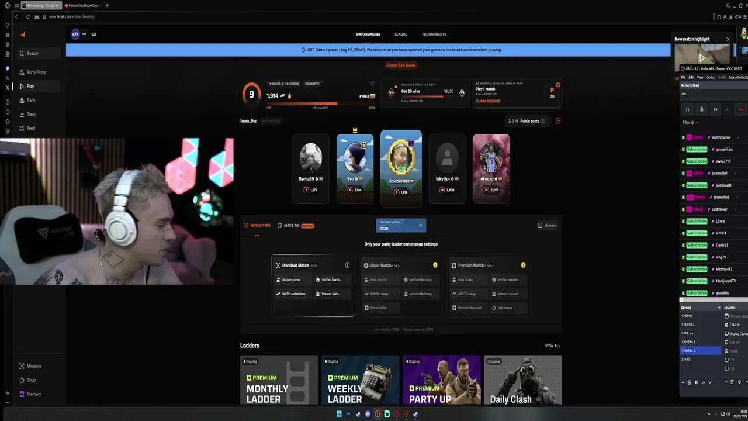Open X in the Opera sidebar

coord(8,88)
